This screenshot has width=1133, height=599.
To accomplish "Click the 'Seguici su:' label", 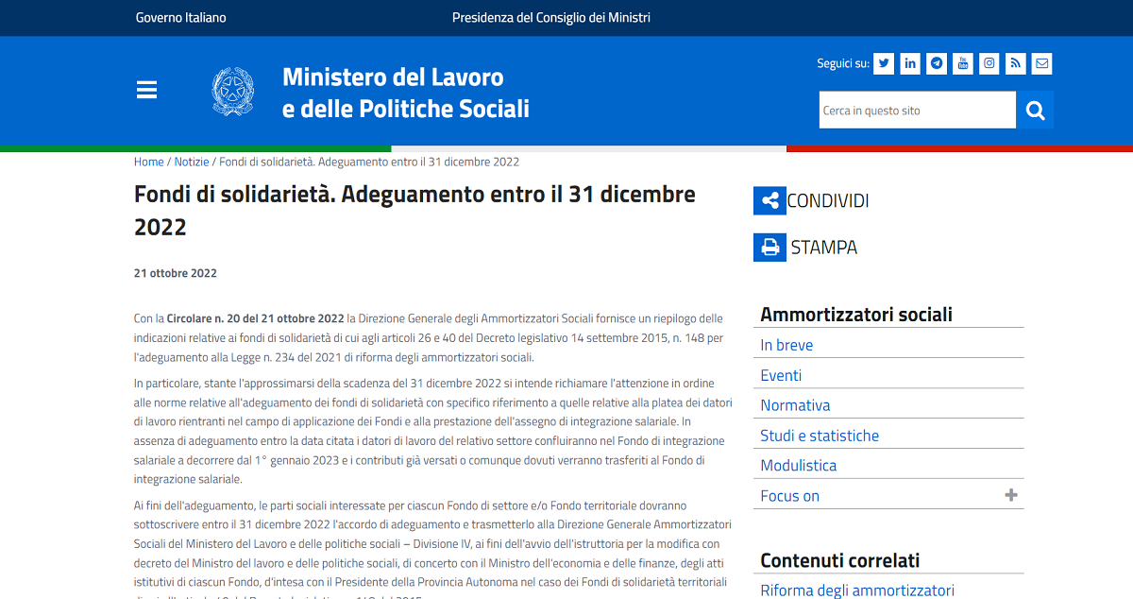I will click(843, 63).
